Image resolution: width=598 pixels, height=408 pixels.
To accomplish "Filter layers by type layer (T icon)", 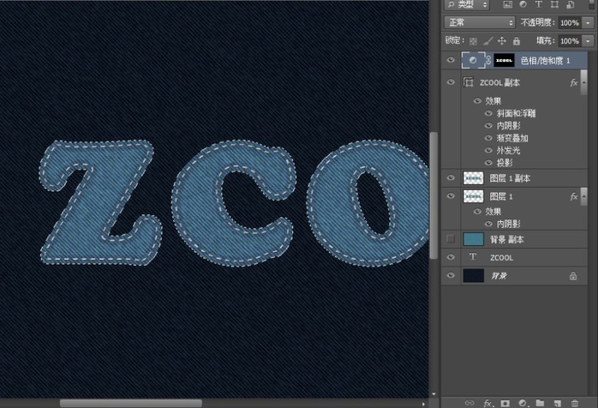I will pos(538,4).
